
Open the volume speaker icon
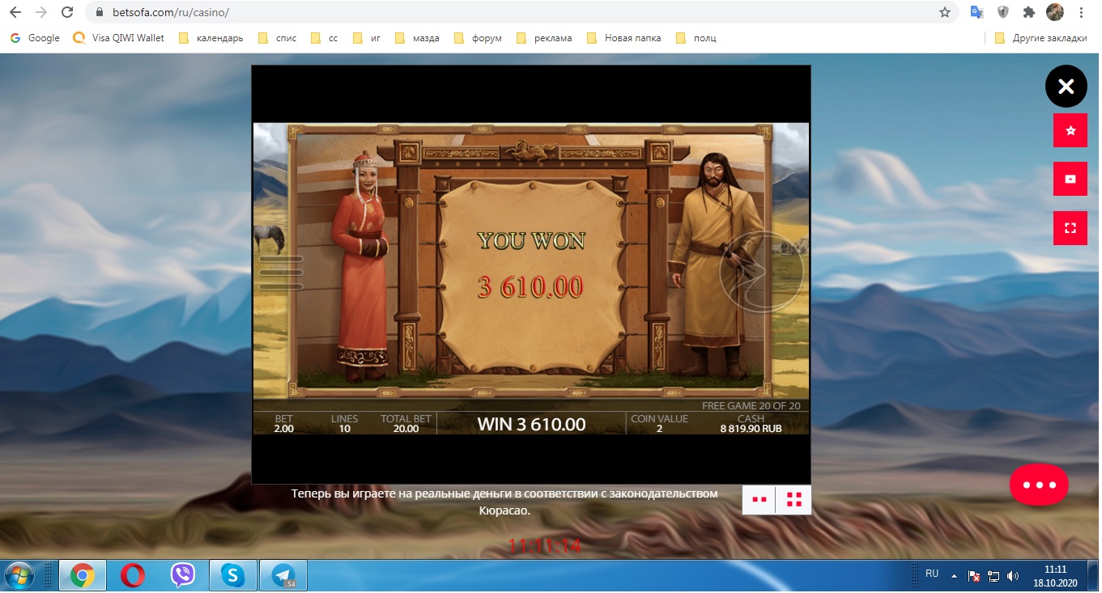click(1013, 576)
